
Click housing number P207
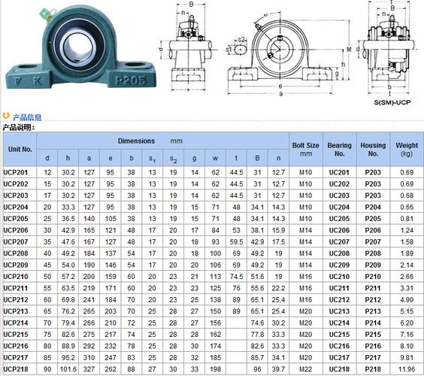click(373, 242)
